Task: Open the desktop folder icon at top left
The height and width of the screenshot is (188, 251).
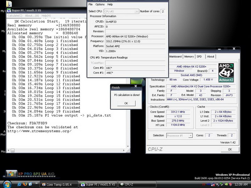Action: (9, 3)
